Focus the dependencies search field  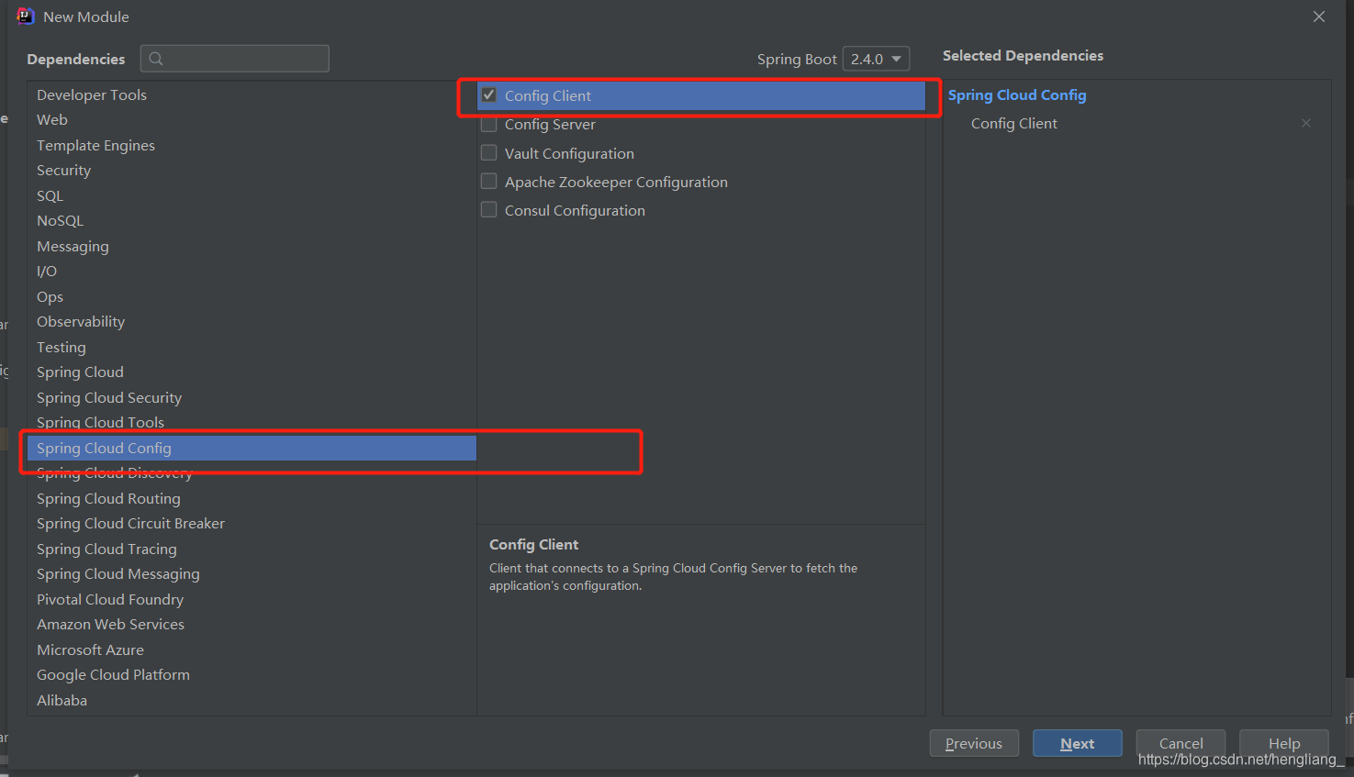pos(235,59)
